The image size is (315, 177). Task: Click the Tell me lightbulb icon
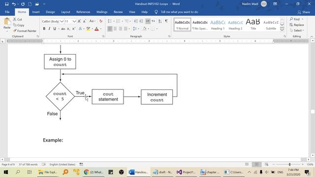pyautogui.click(x=156, y=12)
